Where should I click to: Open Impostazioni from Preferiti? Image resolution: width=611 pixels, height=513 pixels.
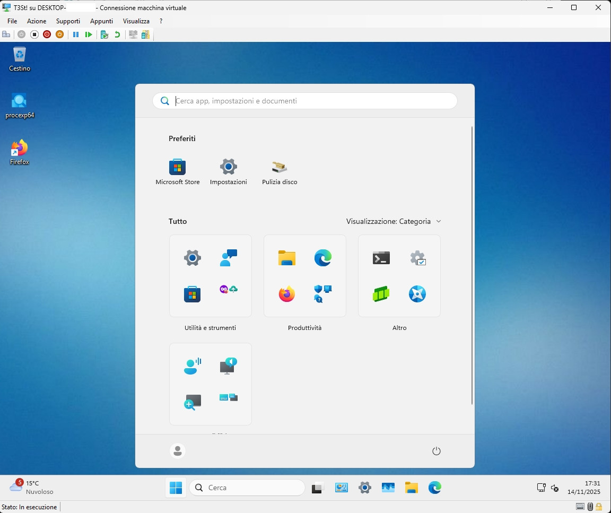point(229,171)
